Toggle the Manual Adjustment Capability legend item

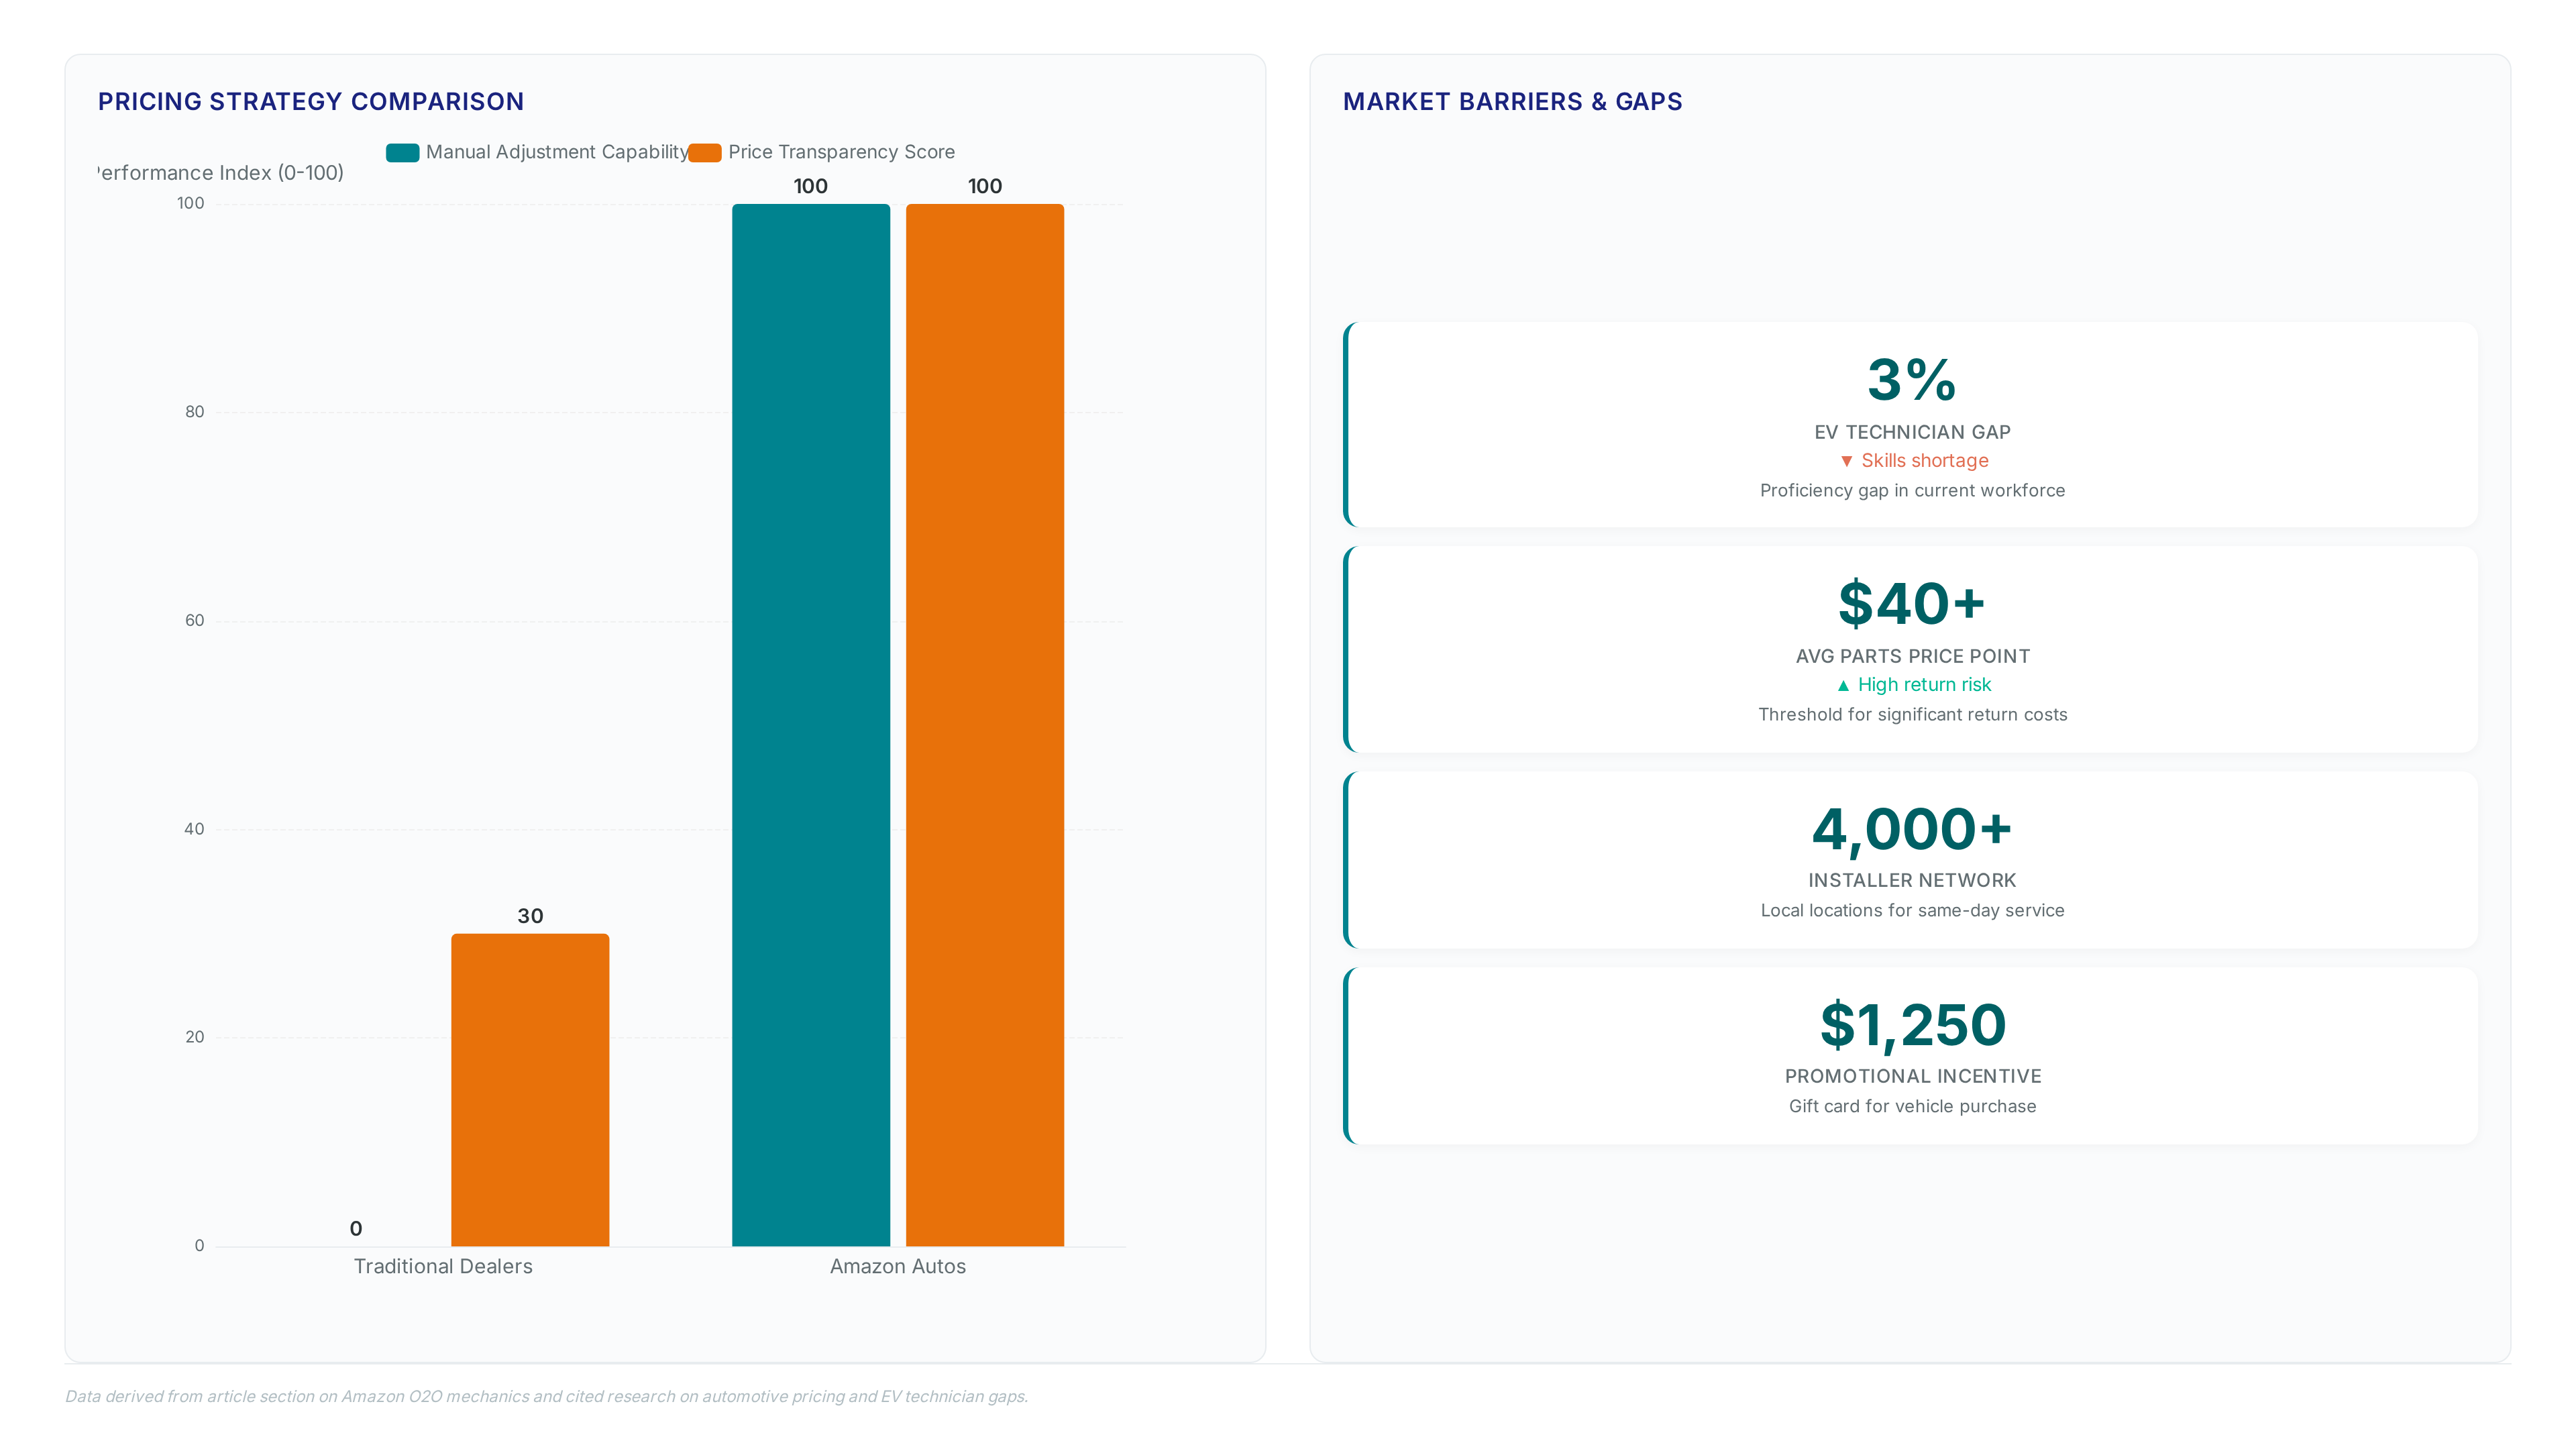[x=537, y=152]
